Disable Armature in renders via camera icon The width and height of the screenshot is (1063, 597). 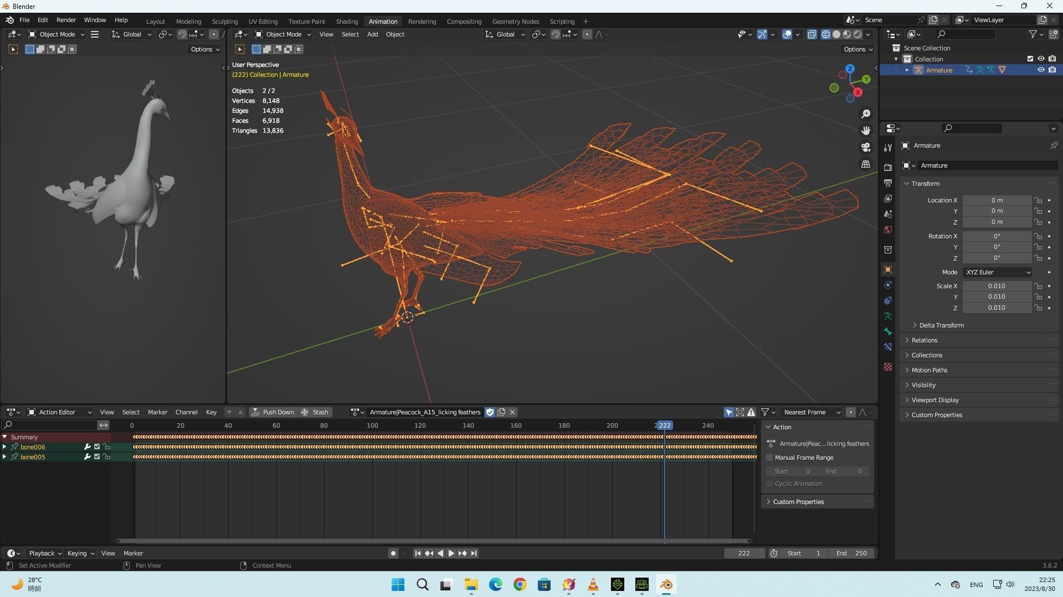[1052, 70]
